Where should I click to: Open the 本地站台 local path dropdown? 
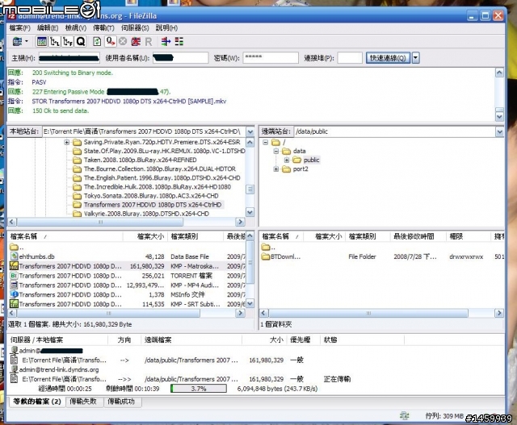pyautogui.click(x=250, y=131)
